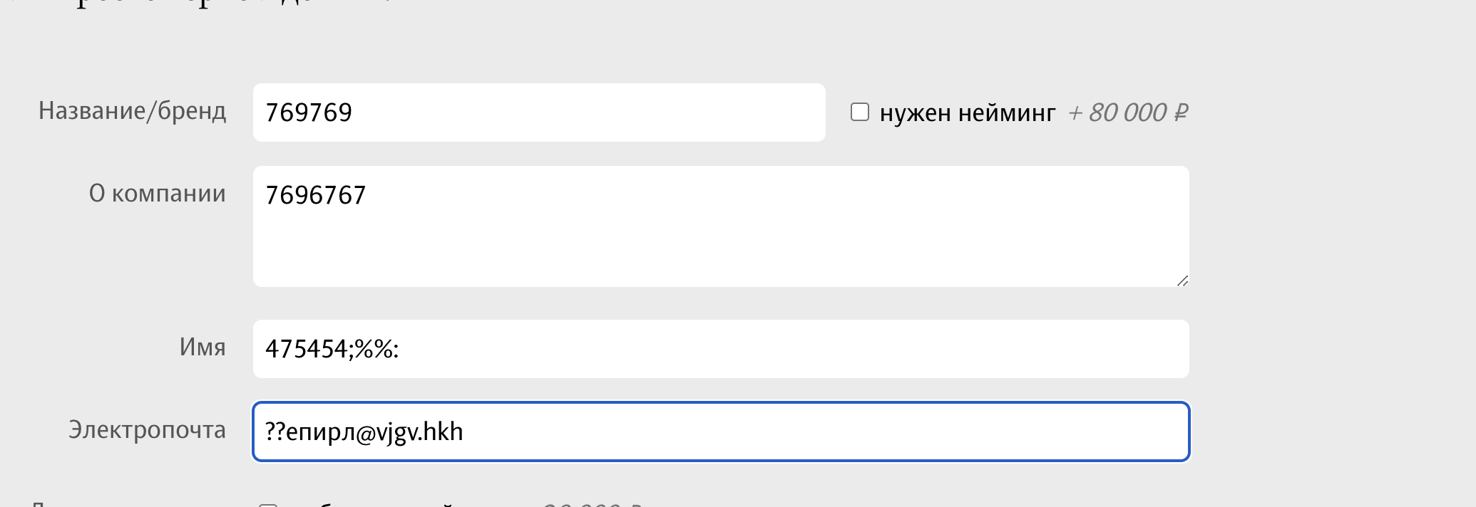This screenshot has width=1476, height=507.
Task: Click the Электропочта field label
Action: point(147,430)
